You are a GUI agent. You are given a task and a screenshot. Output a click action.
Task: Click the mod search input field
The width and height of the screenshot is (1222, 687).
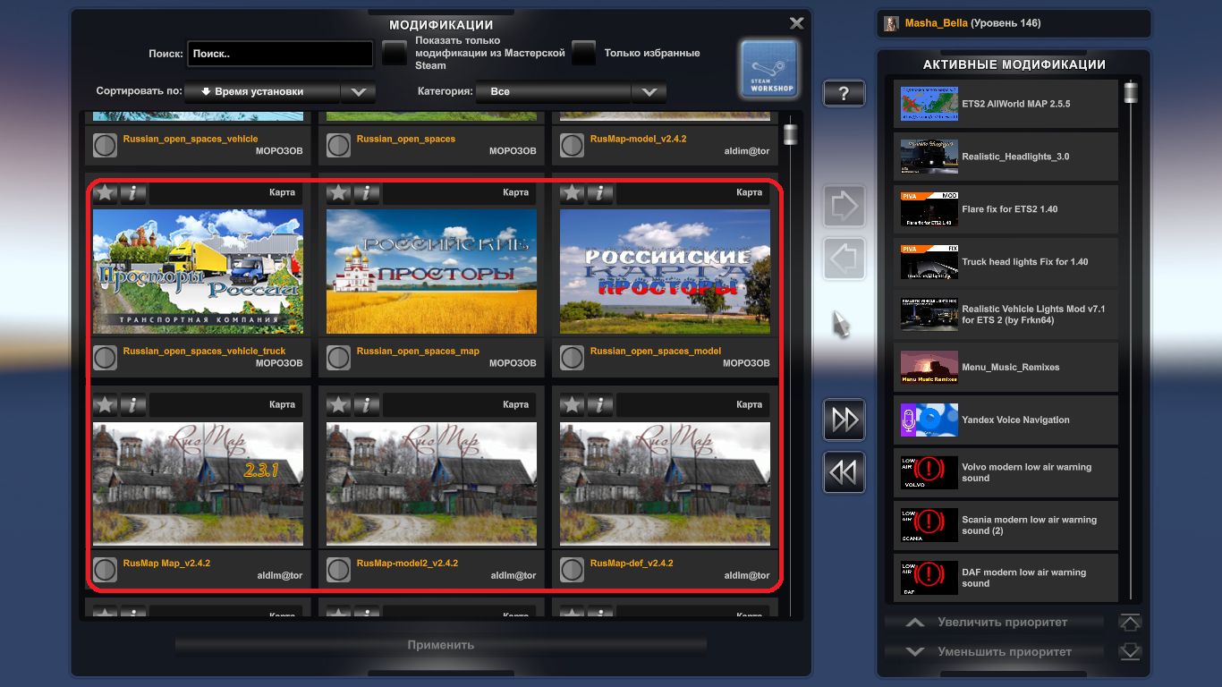(x=280, y=54)
